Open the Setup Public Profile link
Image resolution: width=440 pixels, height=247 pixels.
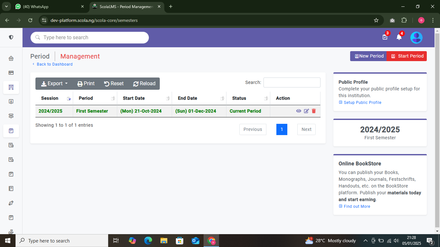pos(360,103)
